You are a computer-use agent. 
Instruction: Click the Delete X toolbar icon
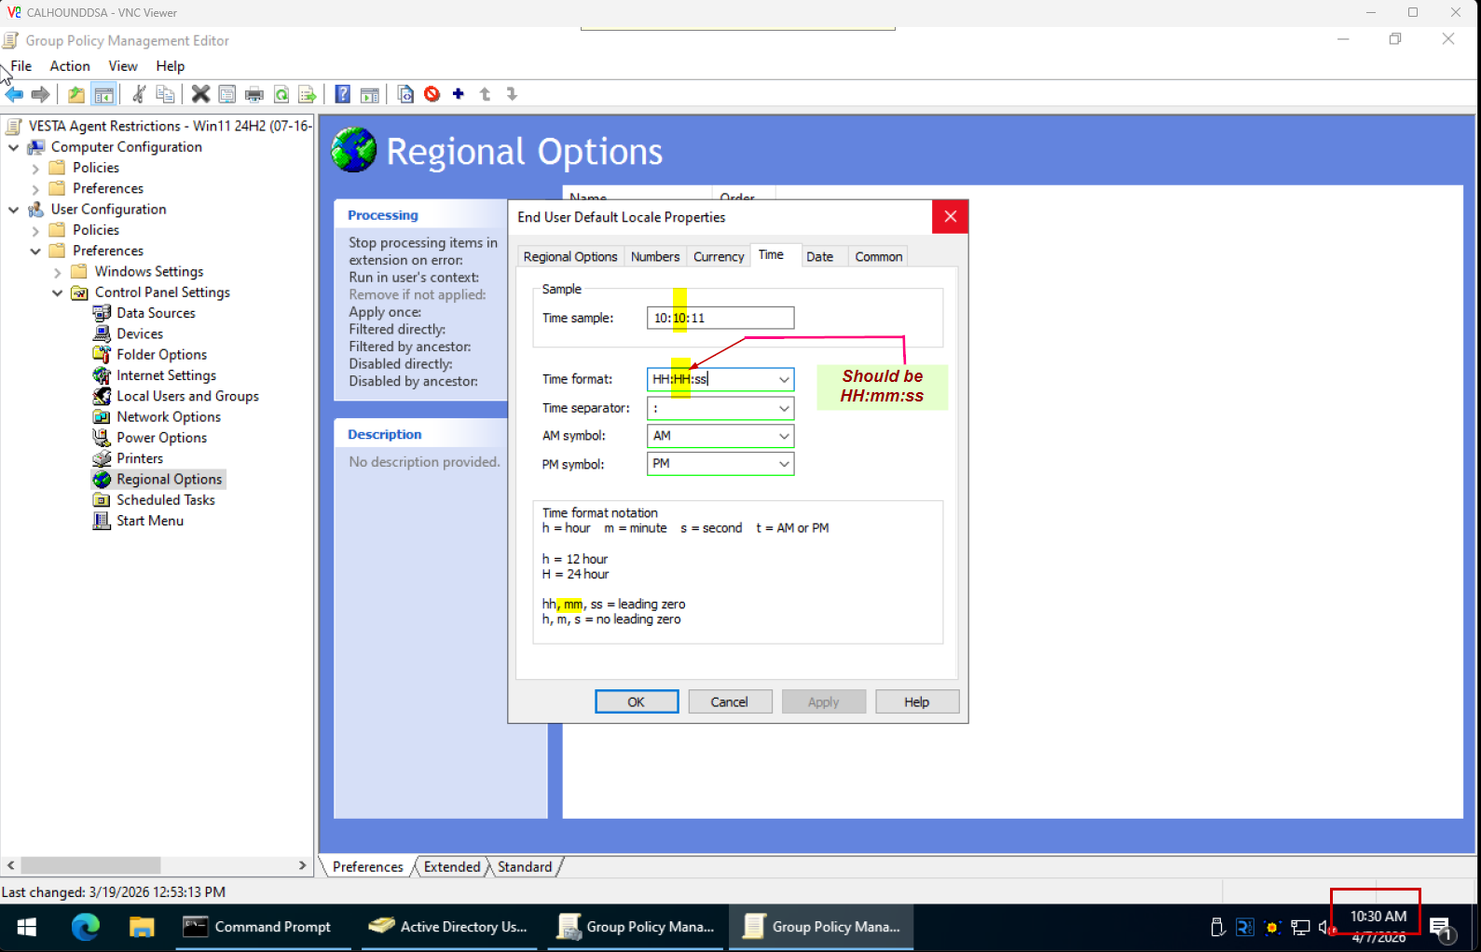[x=200, y=94]
